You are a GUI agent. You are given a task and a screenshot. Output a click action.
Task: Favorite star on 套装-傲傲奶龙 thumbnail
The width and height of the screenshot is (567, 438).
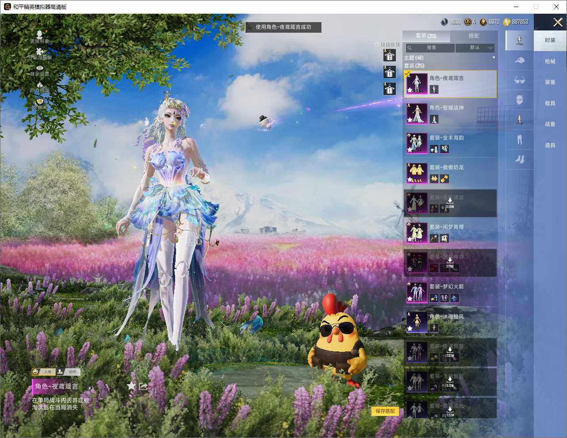coord(410,180)
